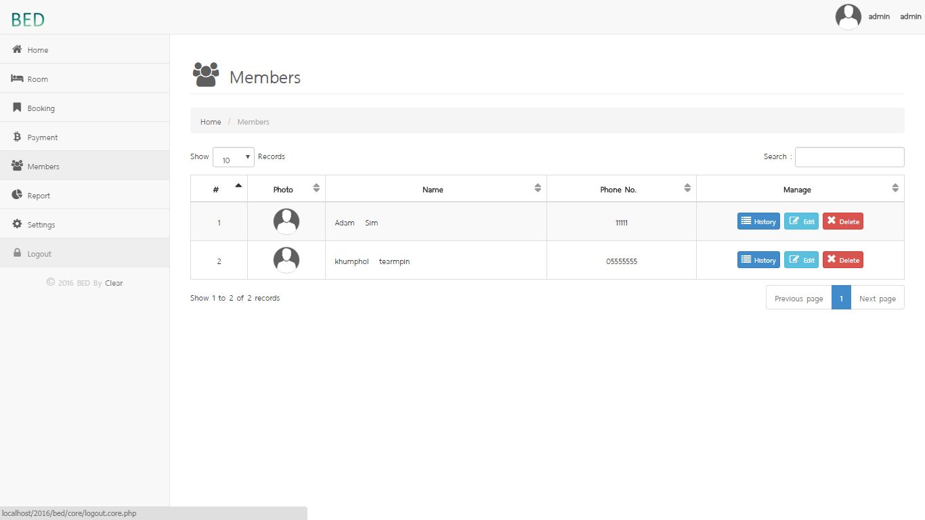The image size is (925, 520).
Task: View History for Adam Sim
Action: (x=758, y=221)
